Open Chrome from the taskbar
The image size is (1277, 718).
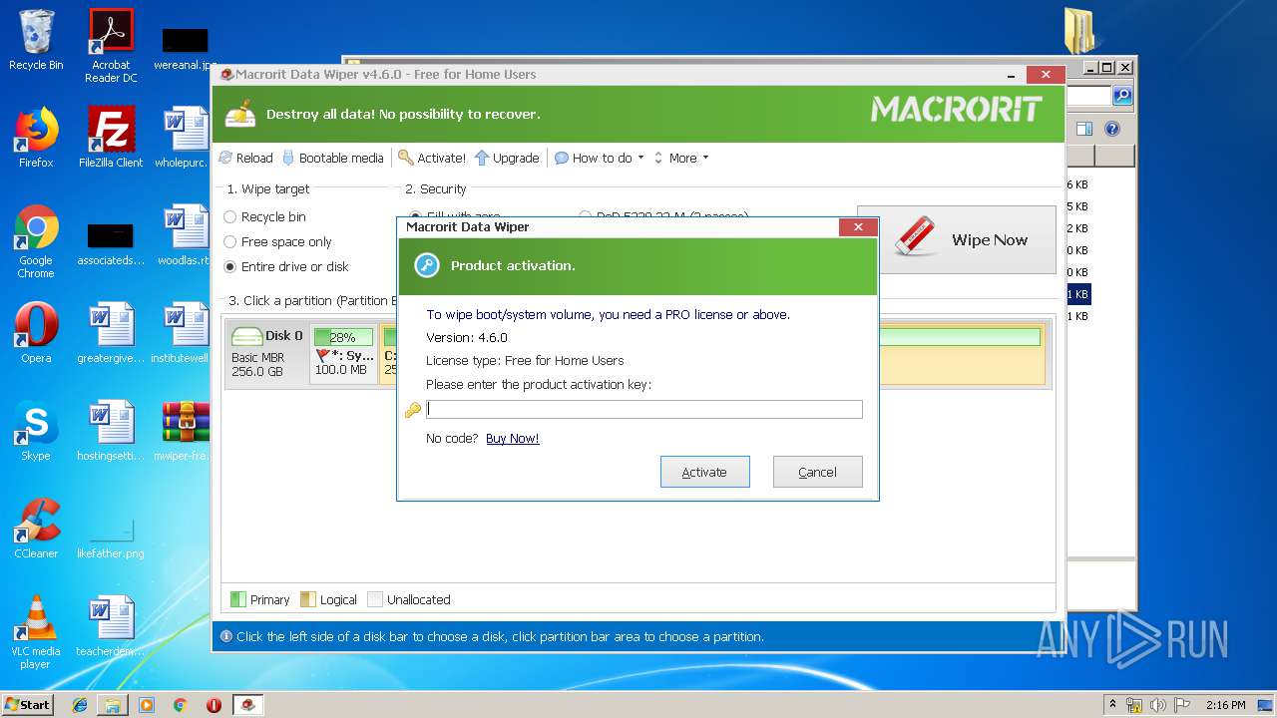coord(181,704)
